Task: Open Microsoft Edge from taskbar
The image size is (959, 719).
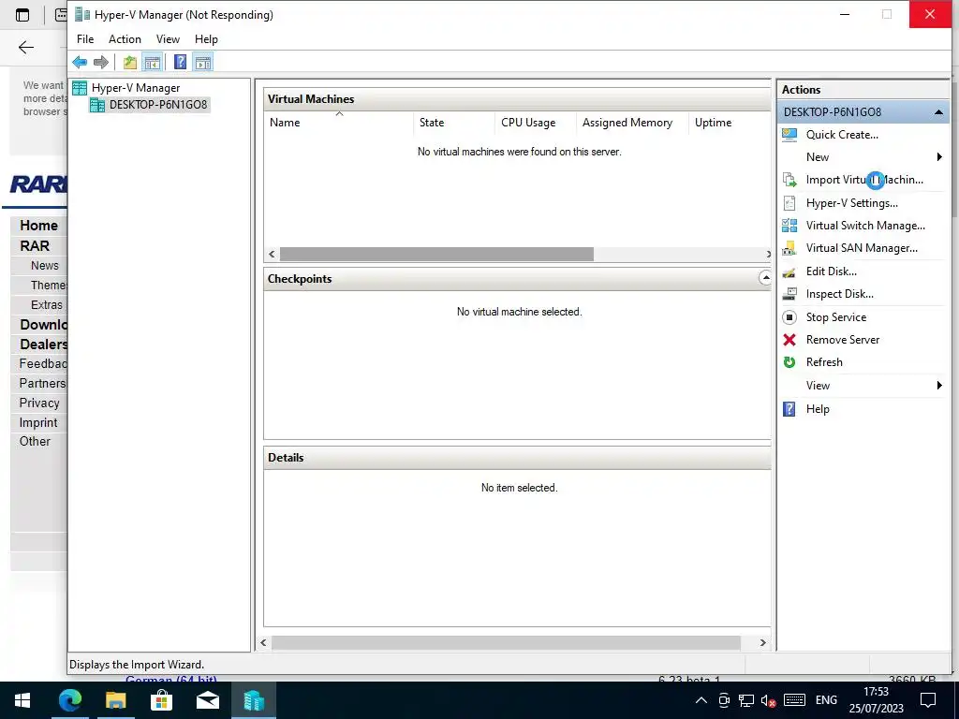Action: pos(69,700)
